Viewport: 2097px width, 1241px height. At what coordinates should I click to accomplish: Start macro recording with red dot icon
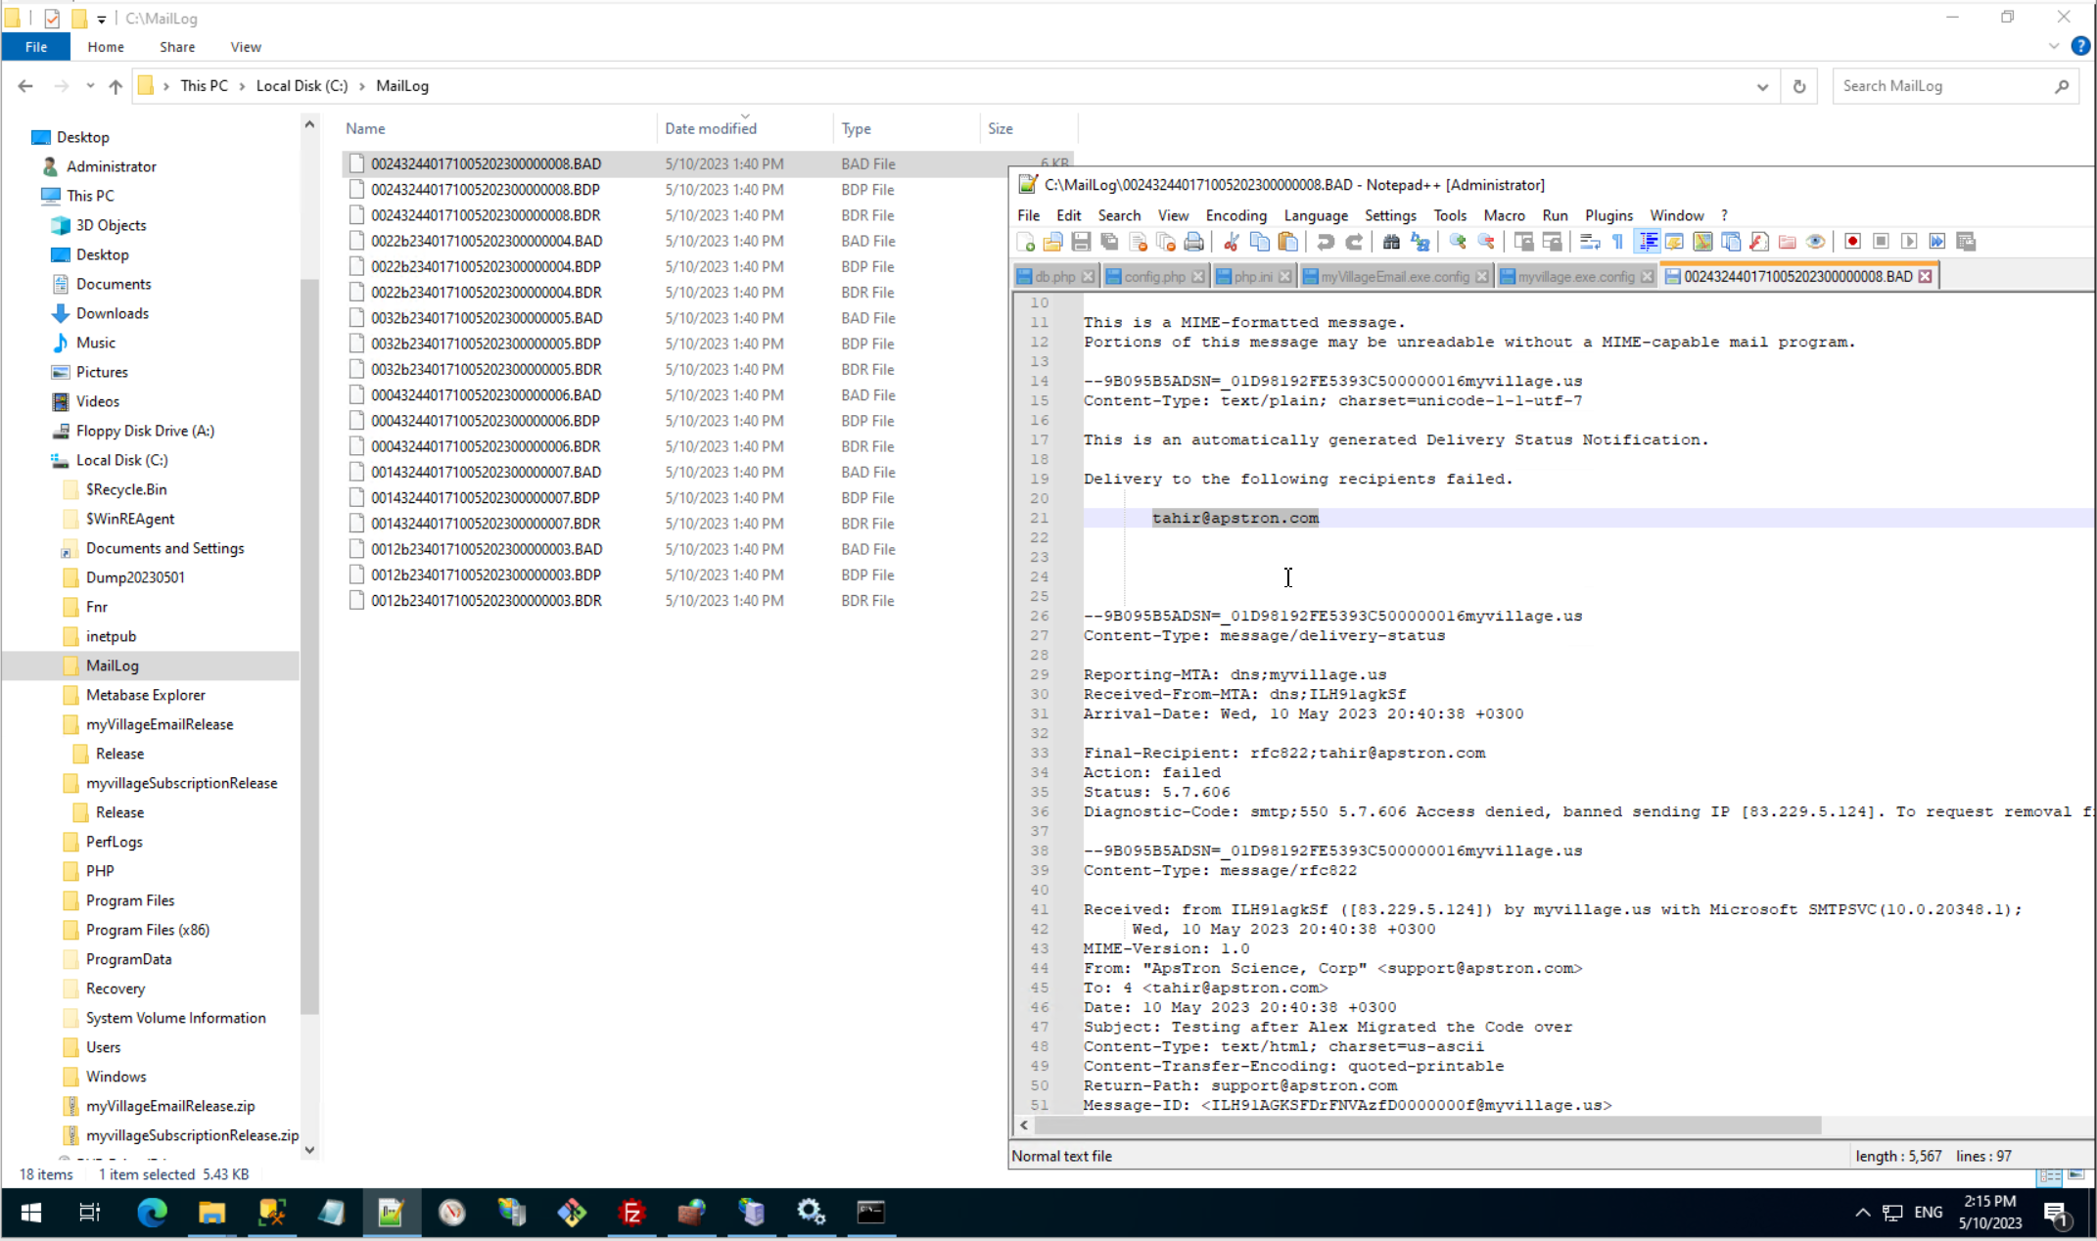click(1852, 242)
